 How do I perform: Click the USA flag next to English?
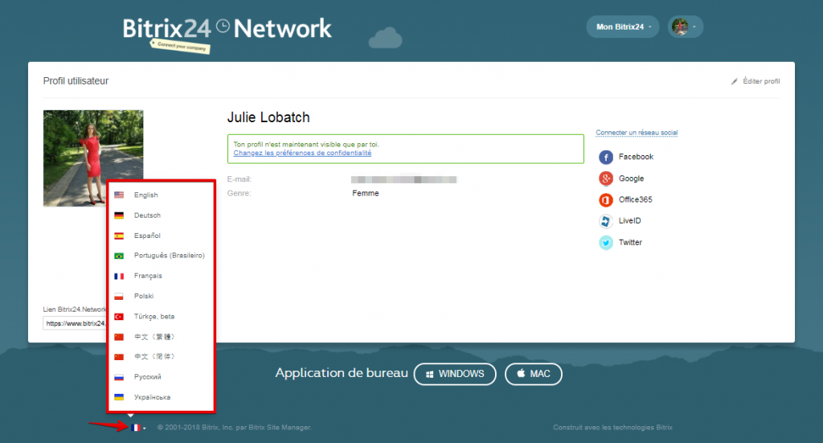[x=119, y=195]
